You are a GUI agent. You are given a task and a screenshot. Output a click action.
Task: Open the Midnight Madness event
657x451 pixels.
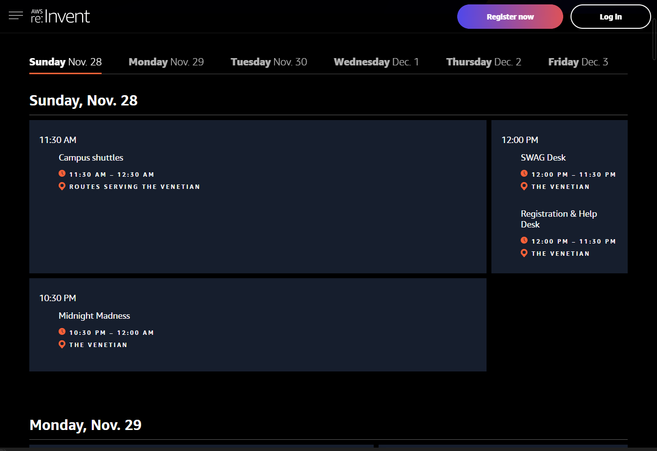pos(94,316)
